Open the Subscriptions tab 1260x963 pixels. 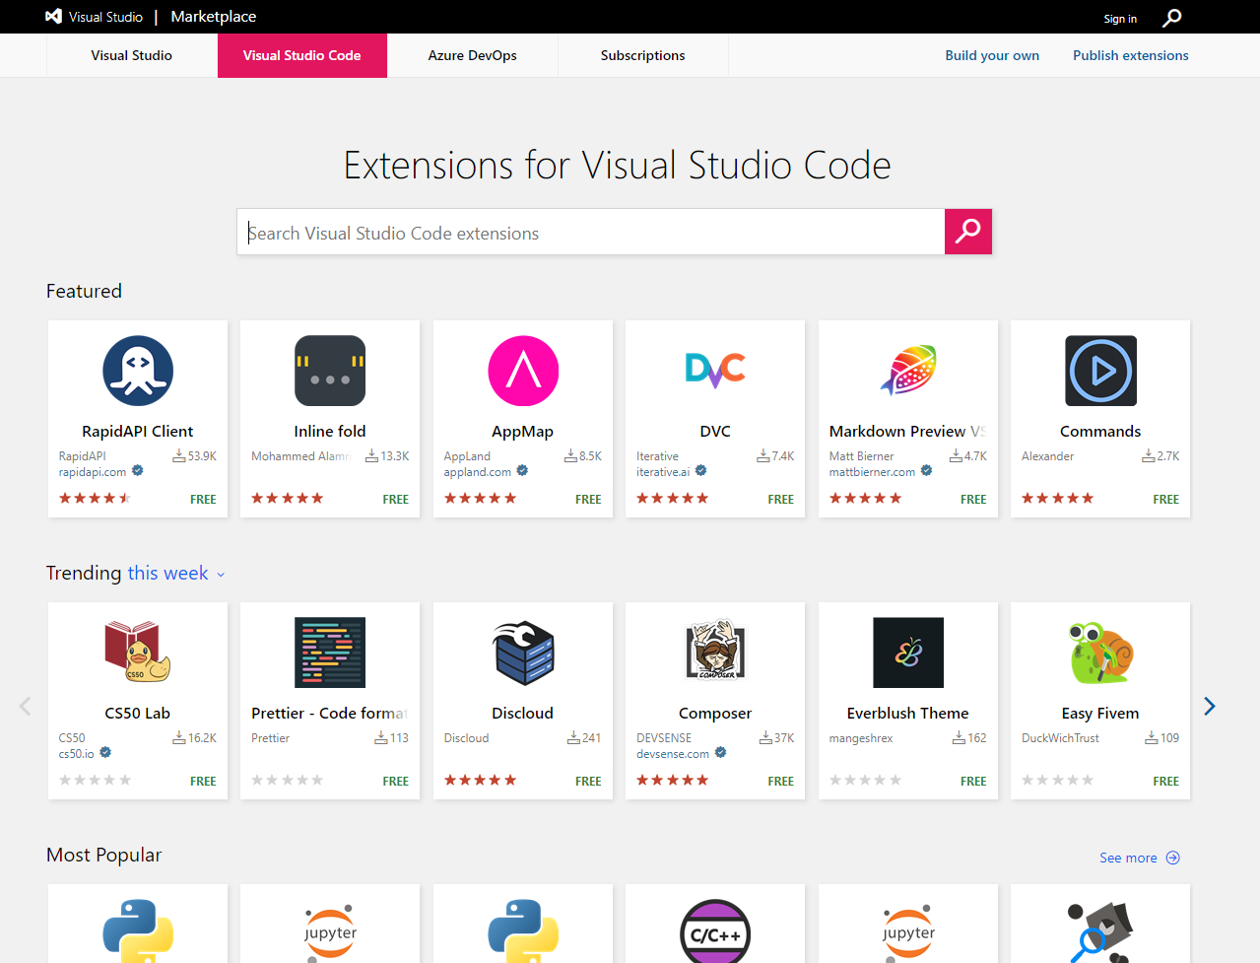coord(642,55)
